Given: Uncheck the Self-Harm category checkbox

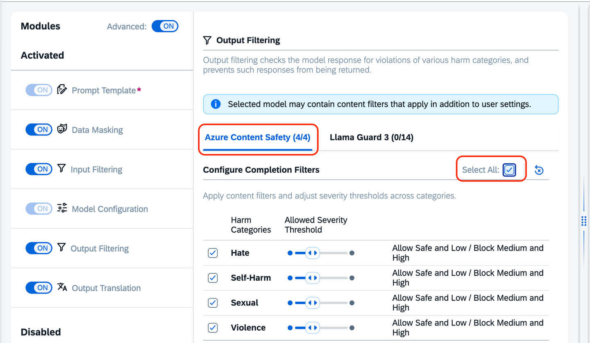Looking at the screenshot, I should click(213, 278).
